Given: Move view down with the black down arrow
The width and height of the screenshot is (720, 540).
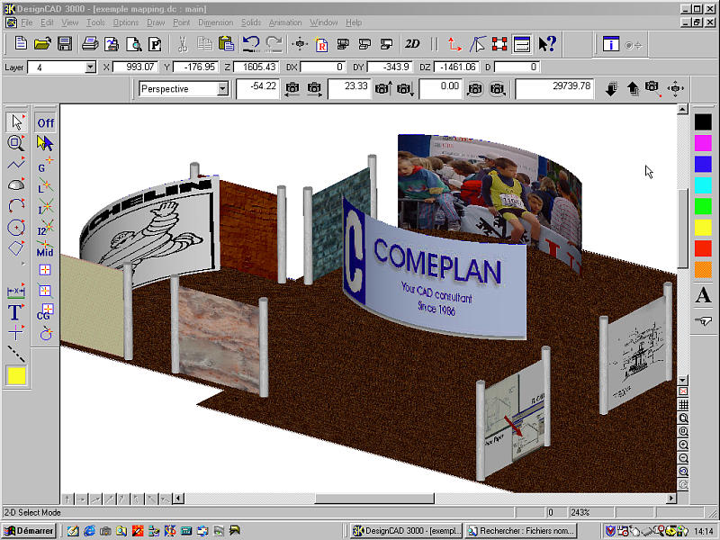Looking at the screenshot, I should [x=611, y=88].
